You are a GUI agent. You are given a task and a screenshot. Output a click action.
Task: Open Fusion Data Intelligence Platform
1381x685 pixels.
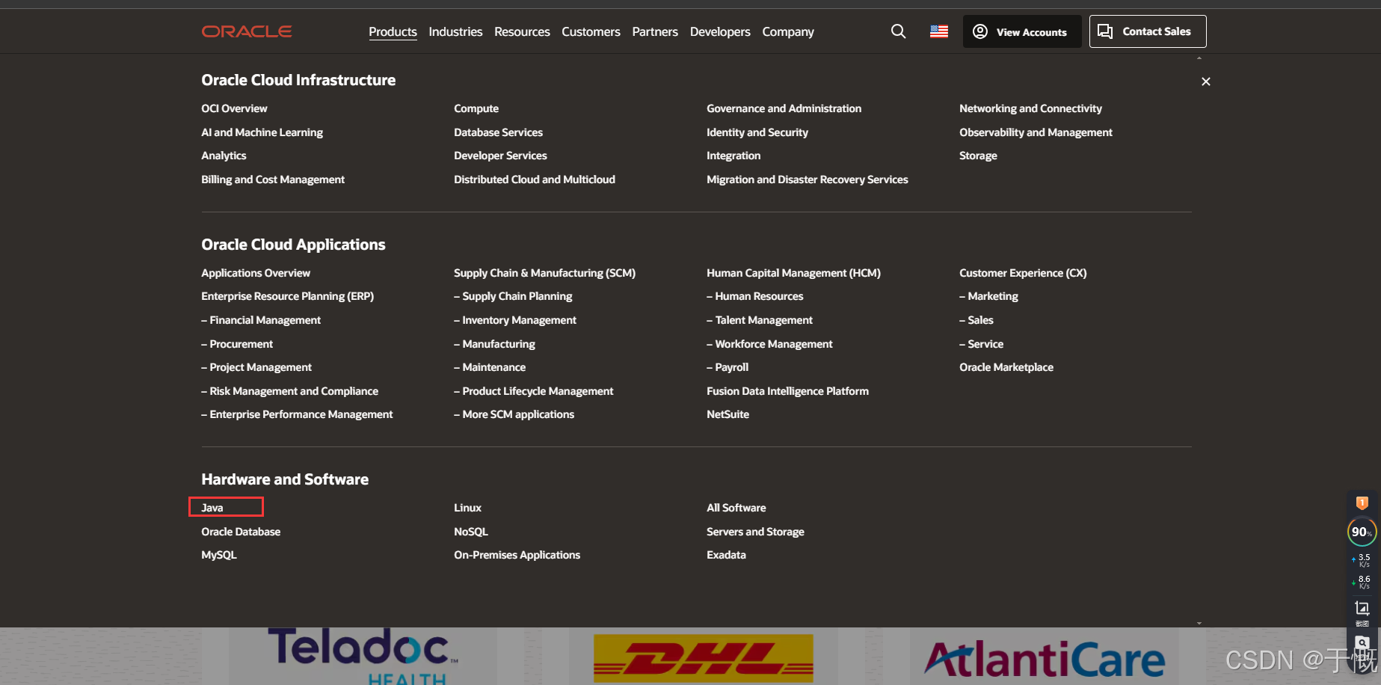click(x=787, y=391)
